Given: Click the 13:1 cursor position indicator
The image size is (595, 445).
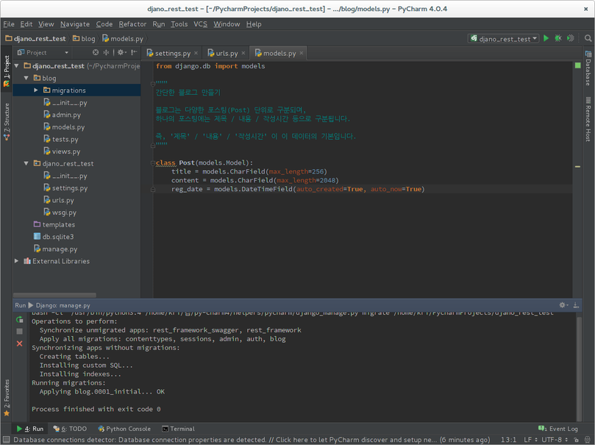Looking at the screenshot, I should pyautogui.click(x=508, y=440).
